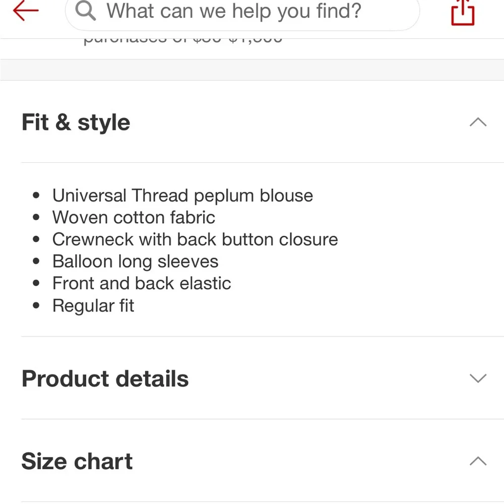Collapse the Size chart chevron
Image resolution: width=504 pixels, height=504 pixels.
[x=478, y=461]
